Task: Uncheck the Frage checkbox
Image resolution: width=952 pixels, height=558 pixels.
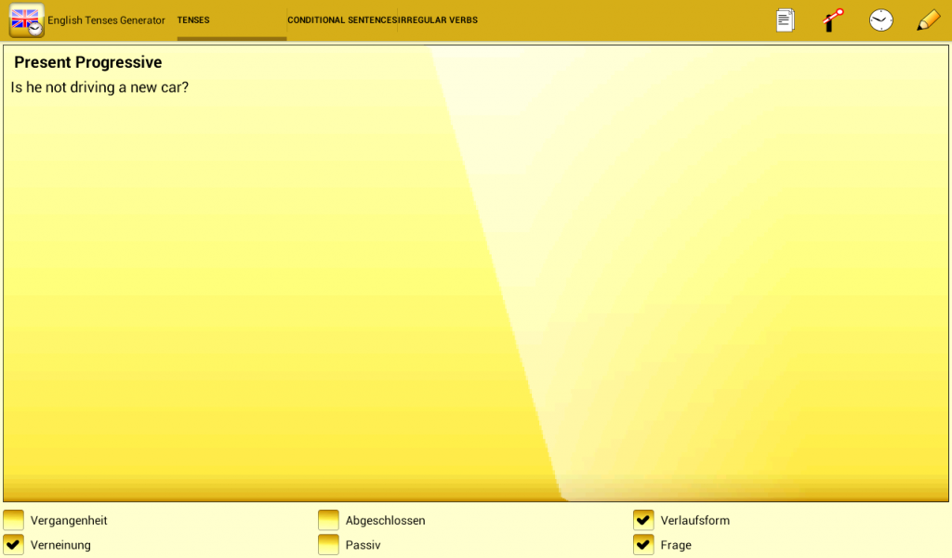Action: 643,545
